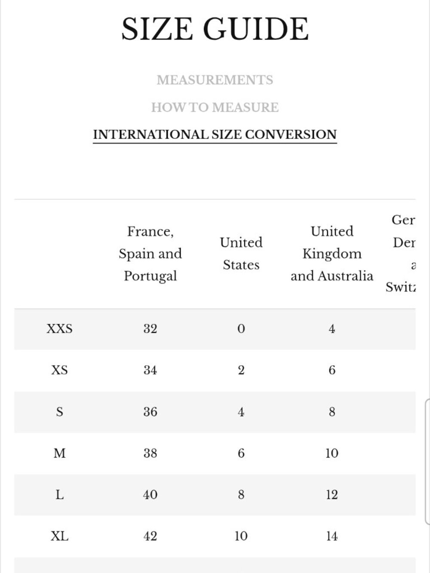Click the partially visible Germany column header

[x=402, y=254]
